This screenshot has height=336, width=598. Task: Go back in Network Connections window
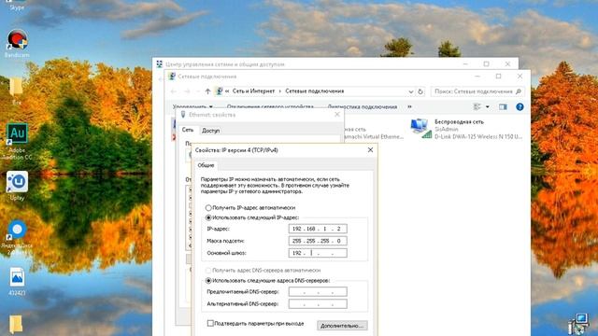(174, 91)
